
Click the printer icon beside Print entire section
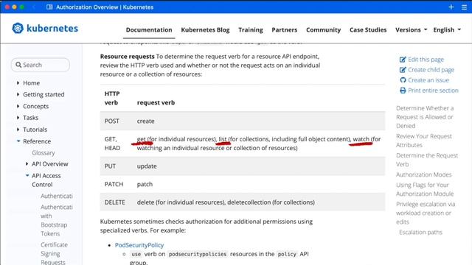pos(403,91)
